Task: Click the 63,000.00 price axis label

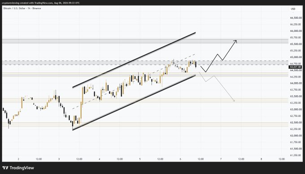Action: [x=296, y=109]
